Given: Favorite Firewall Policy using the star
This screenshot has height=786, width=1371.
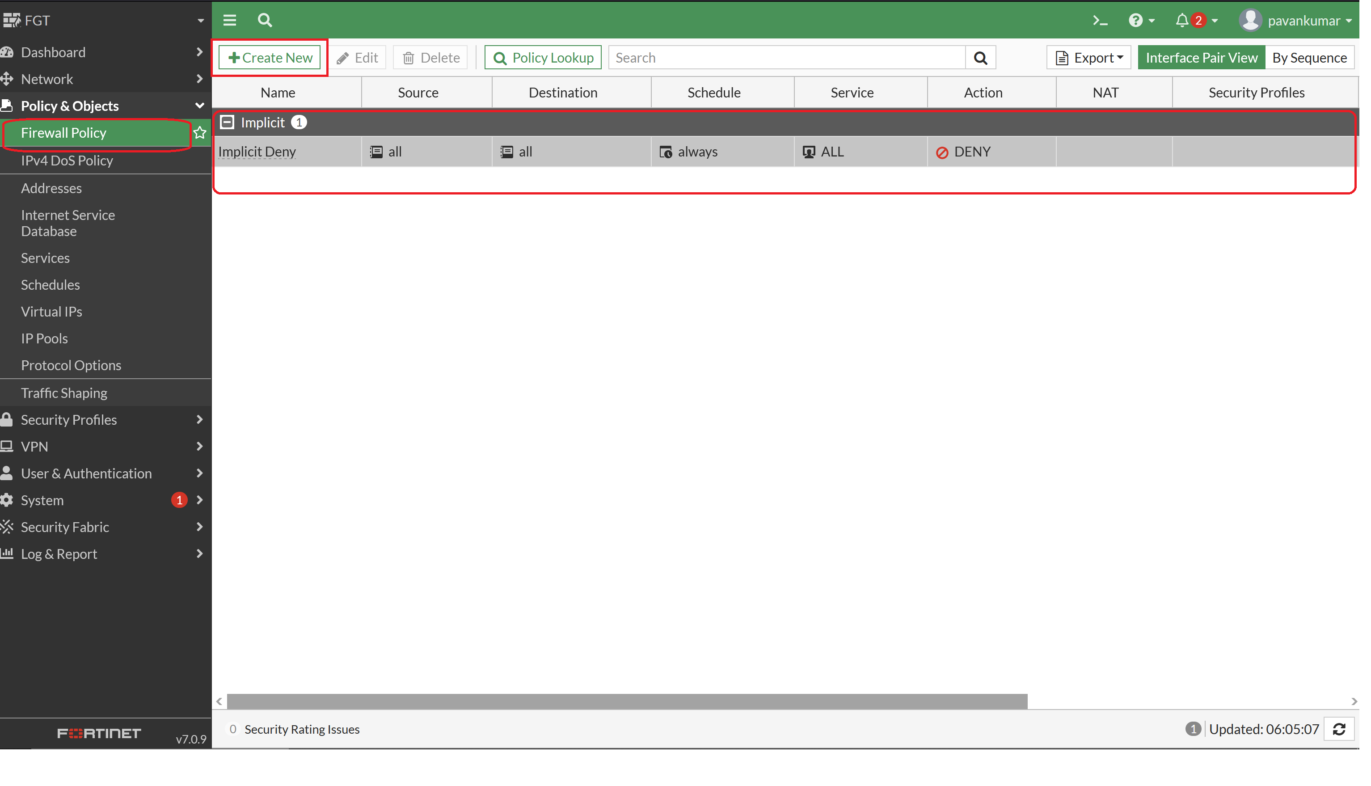Looking at the screenshot, I should click(200, 132).
